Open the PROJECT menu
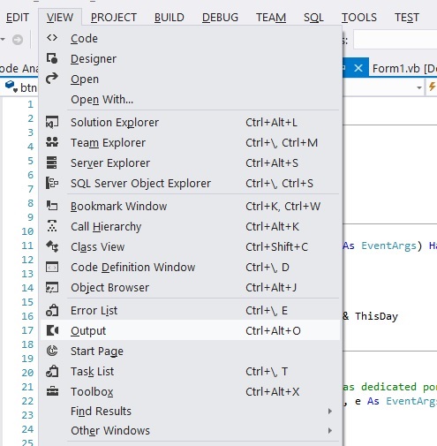The width and height of the screenshot is (437, 446). point(114,18)
